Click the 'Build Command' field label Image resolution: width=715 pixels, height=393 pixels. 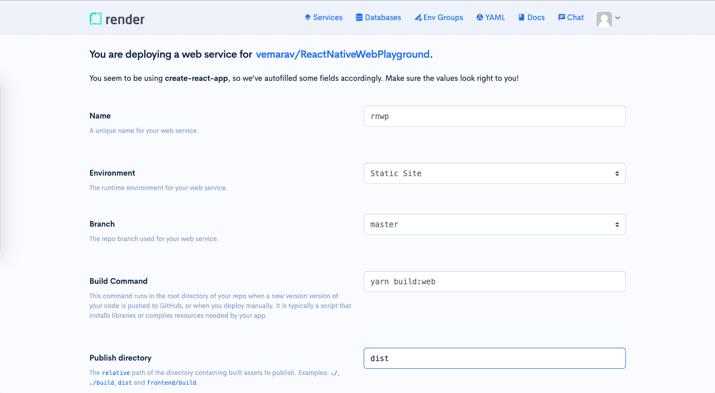point(118,281)
